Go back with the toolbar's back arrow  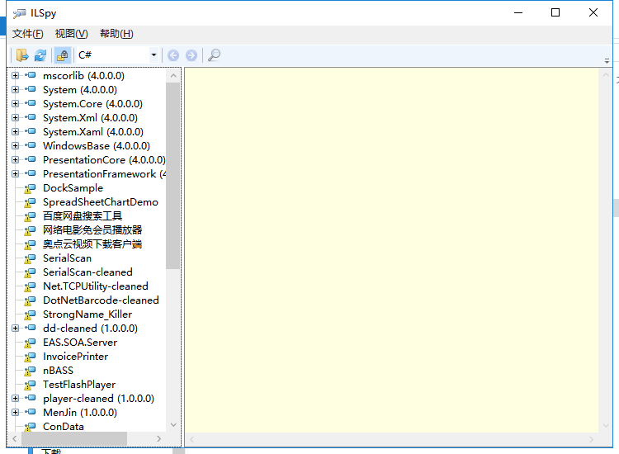tap(173, 55)
